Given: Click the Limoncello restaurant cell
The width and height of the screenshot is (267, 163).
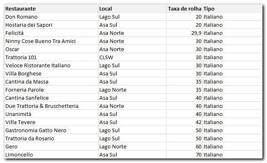Looking at the screenshot, I should [19, 154].
